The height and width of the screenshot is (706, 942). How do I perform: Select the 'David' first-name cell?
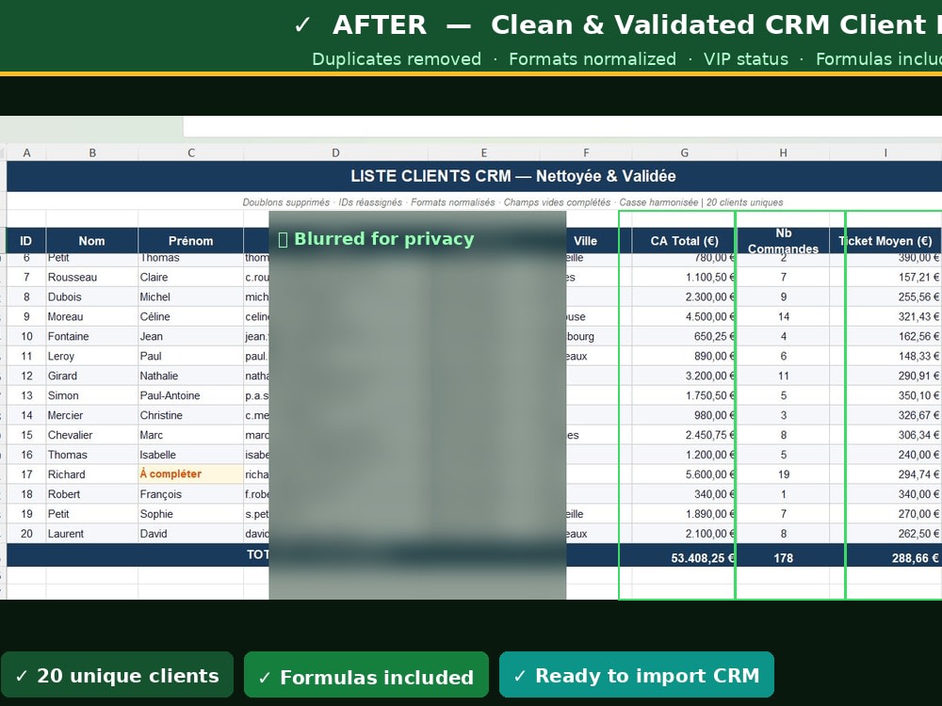click(x=191, y=534)
